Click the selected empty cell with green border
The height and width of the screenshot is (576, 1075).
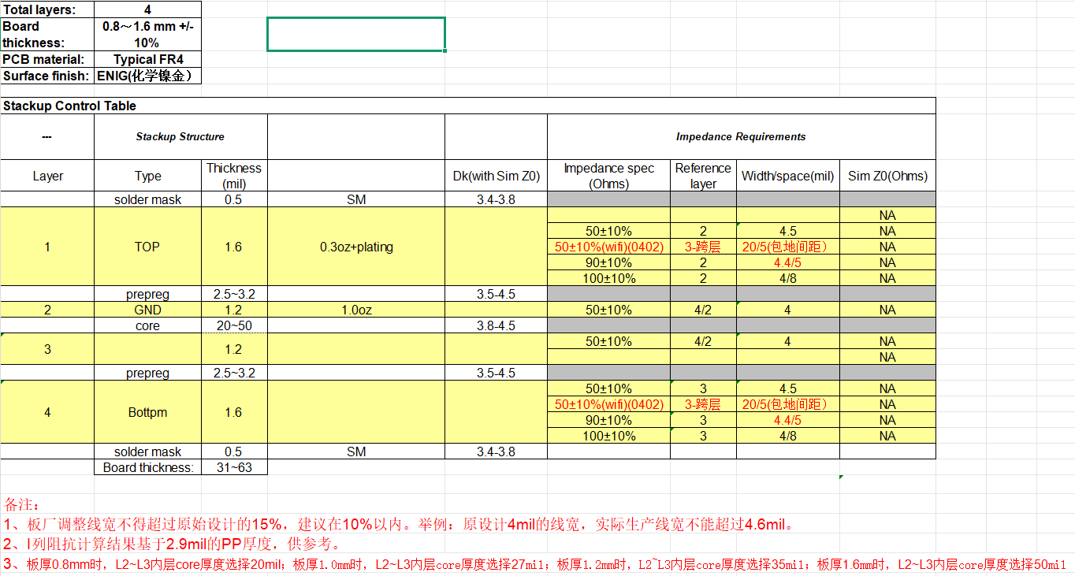point(356,34)
